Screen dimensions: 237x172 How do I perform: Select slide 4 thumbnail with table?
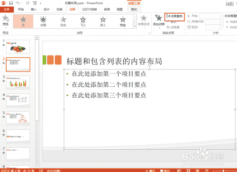tap(18, 100)
